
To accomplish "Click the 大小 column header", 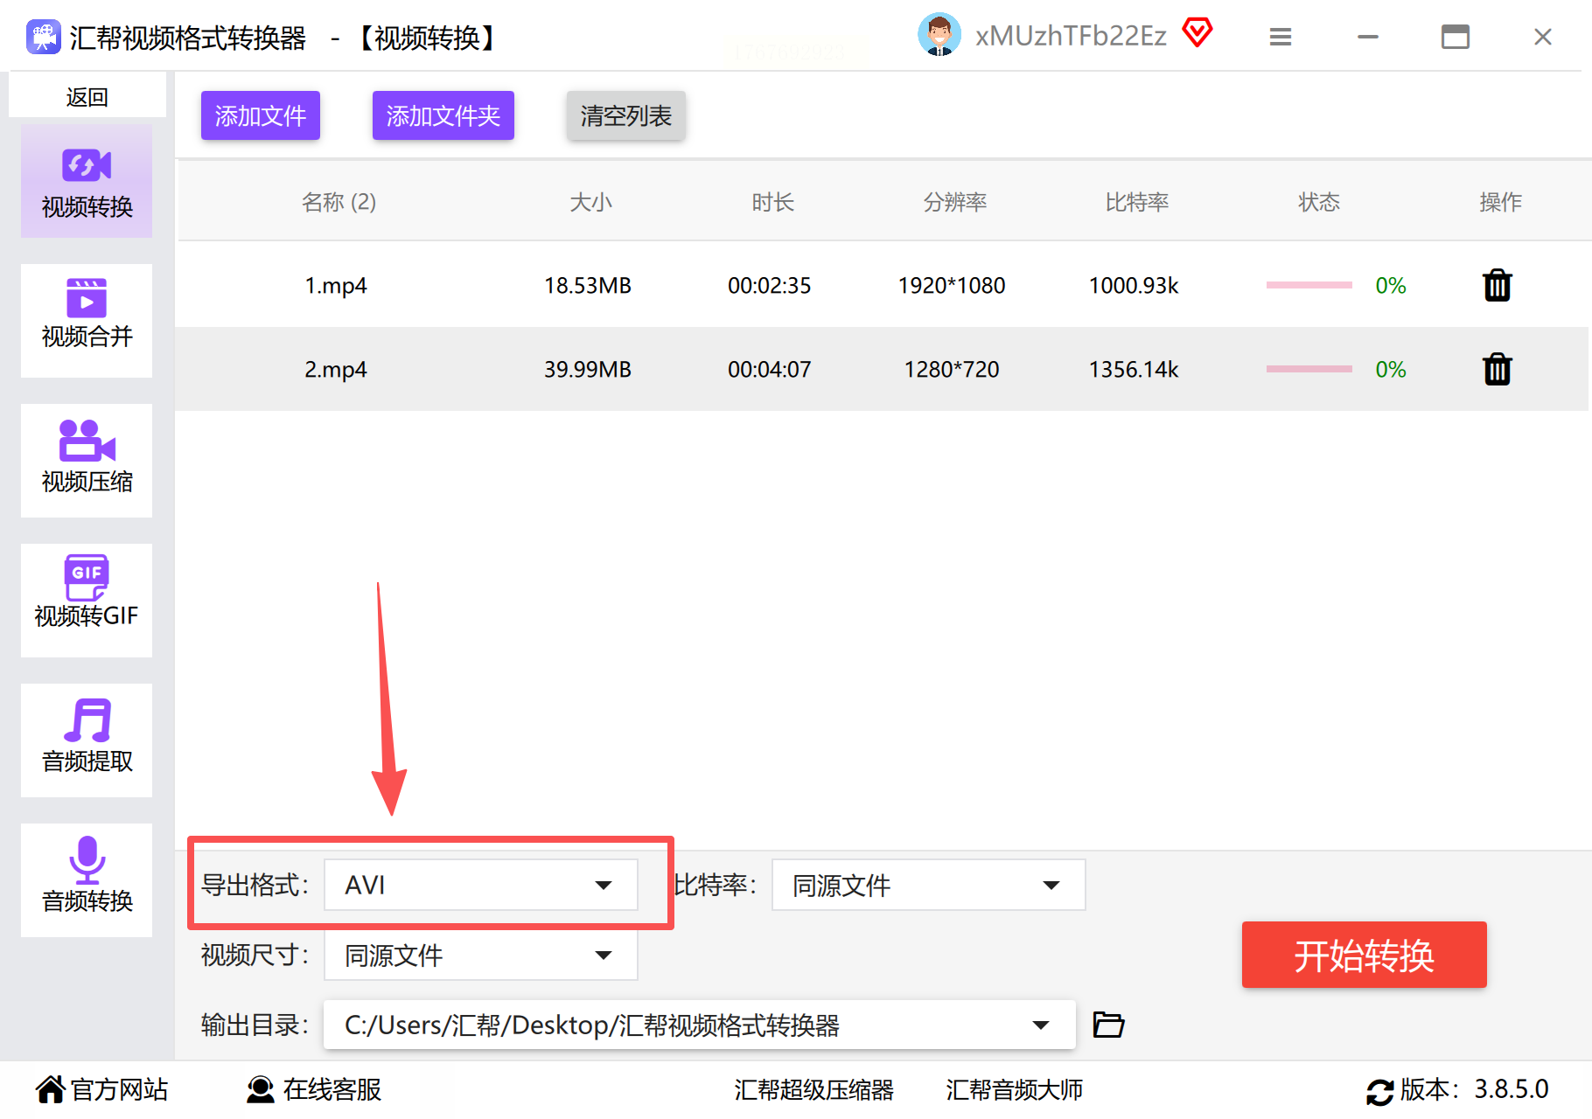I will click(590, 202).
